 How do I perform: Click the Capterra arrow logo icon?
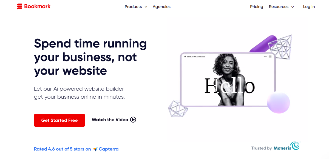pyautogui.click(x=95, y=149)
